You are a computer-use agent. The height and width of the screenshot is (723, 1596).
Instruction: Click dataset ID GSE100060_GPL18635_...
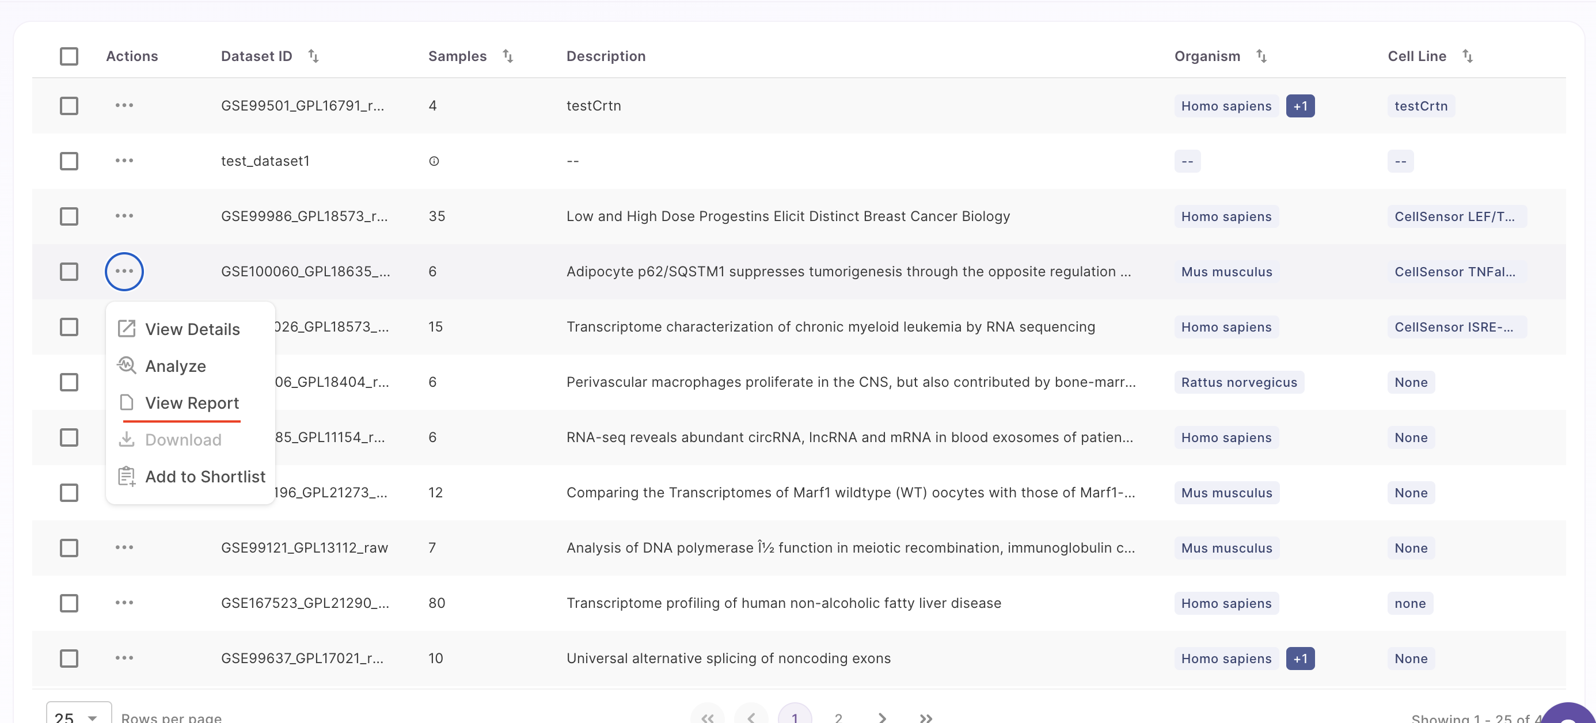[x=306, y=271]
